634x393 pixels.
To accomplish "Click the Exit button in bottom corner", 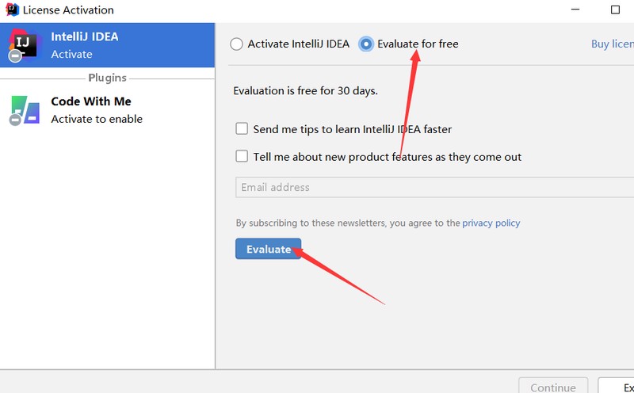I will tap(617, 386).
